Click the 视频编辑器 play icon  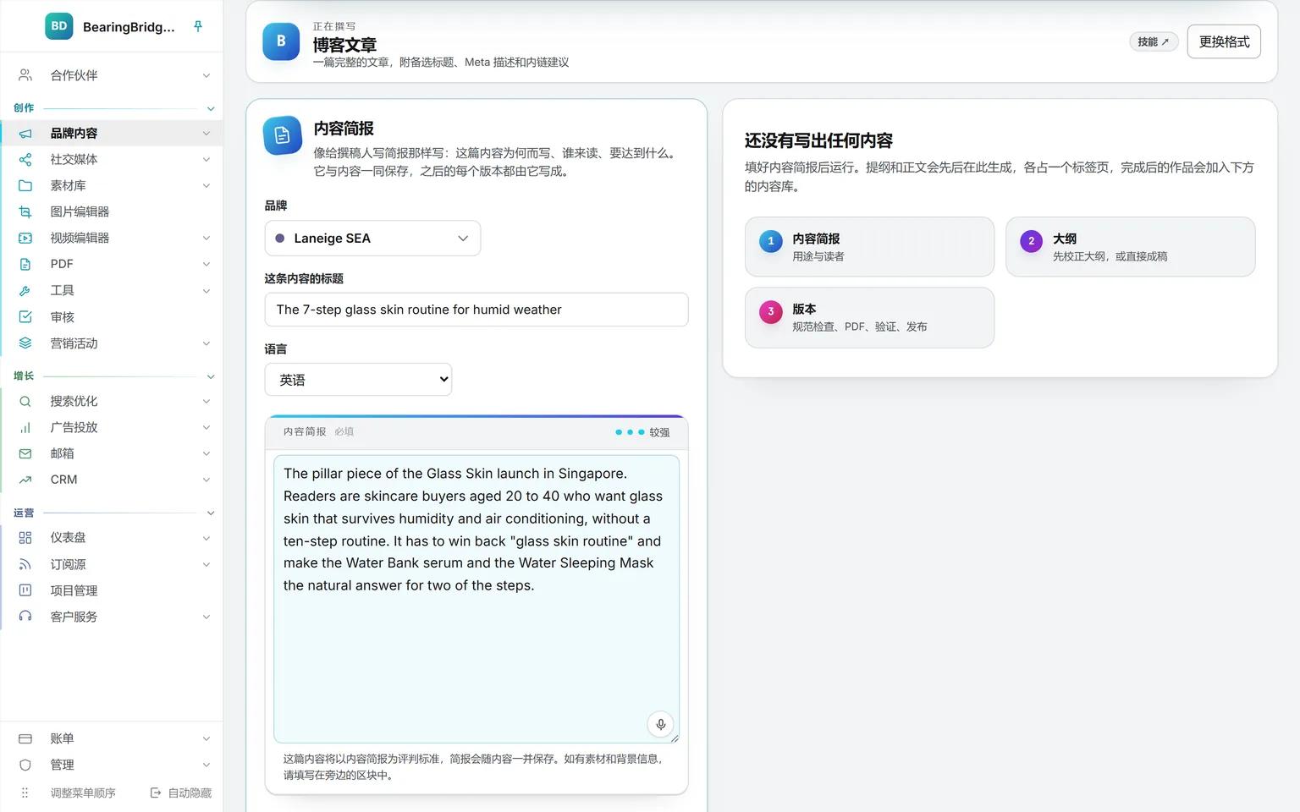[x=25, y=238]
